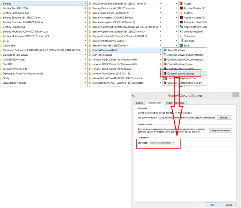Screen dimensions: 241x208
Task: Click the Browse... button
Action: (224, 118)
